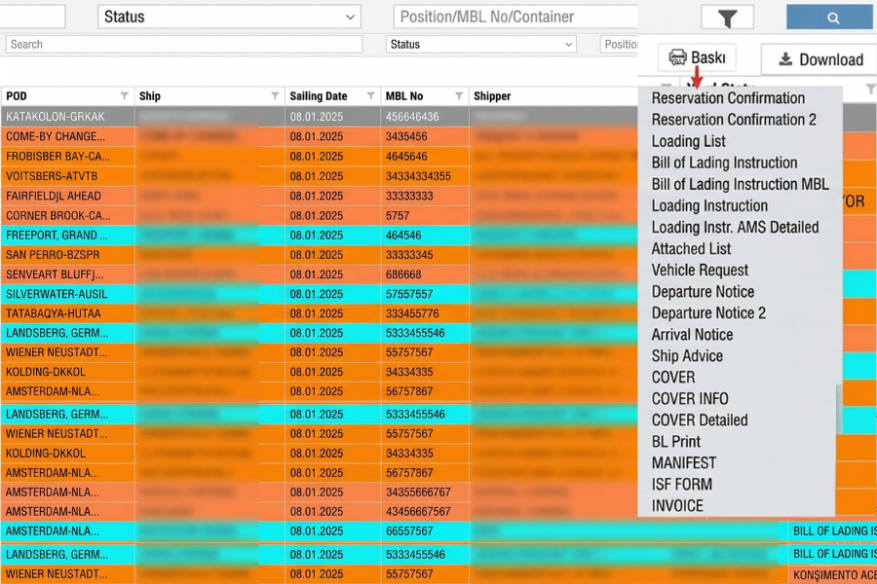Click the blue magnifier search button
This screenshot has height=584, width=877.
pyautogui.click(x=829, y=18)
